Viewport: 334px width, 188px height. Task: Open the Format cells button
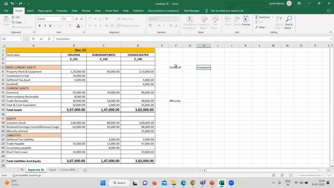246,22
